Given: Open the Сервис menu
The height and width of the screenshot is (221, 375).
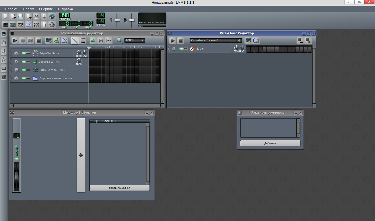Looking at the screenshot, I should coord(46,9).
